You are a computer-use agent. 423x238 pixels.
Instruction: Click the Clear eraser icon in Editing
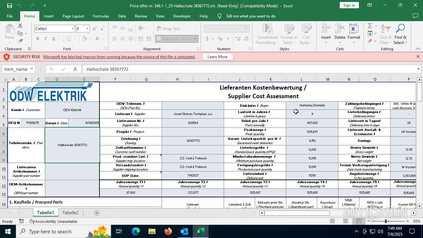pos(370,41)
